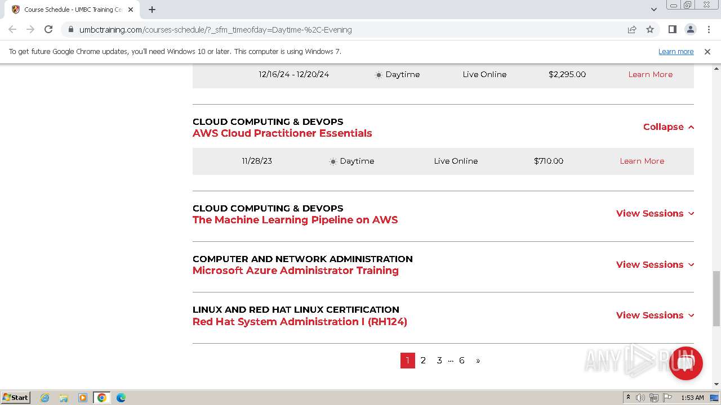Image resolution: width=721 pixels, height=405 pixels.
Task: Select Course Schedule UMBC Training tab
Action: [x=72, y=10]
